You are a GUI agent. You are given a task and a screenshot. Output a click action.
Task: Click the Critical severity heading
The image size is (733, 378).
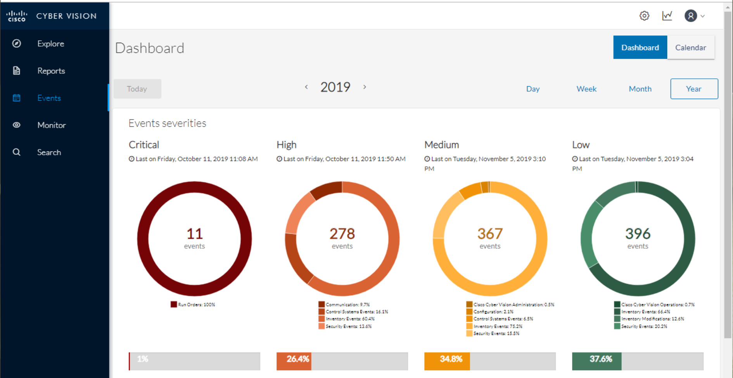(144, 145)
